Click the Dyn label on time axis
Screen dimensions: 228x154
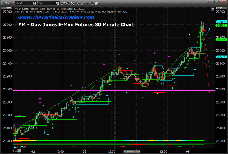pos(15,151)
